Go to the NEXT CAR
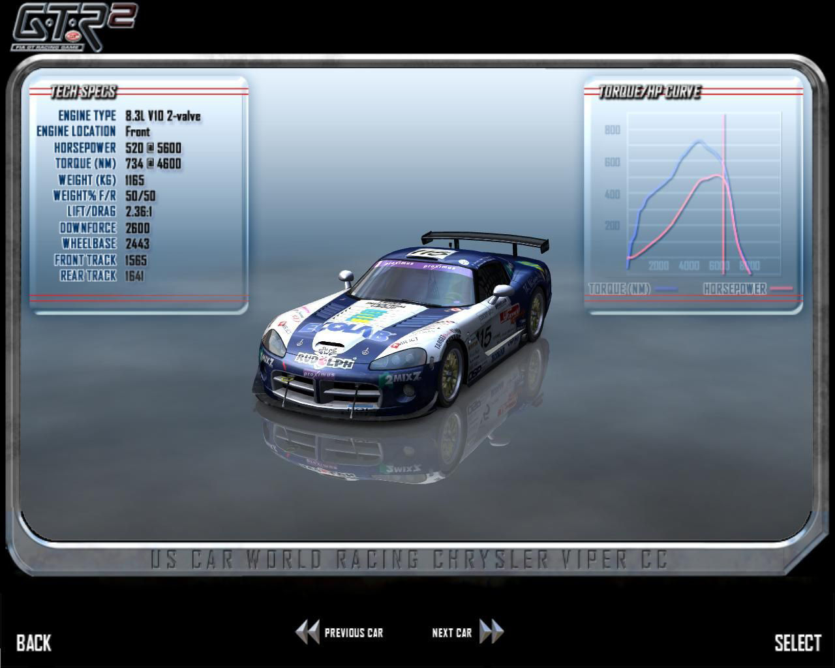Image resolution: width=835 pixels, height=668 pixels. pyautogui.click(x=468, y=632)
